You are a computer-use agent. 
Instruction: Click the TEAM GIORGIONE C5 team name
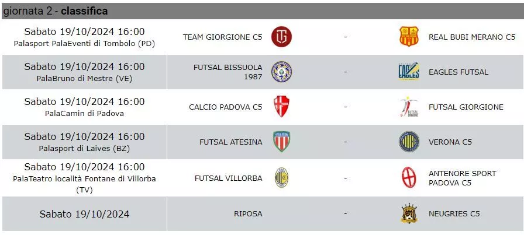223,37
